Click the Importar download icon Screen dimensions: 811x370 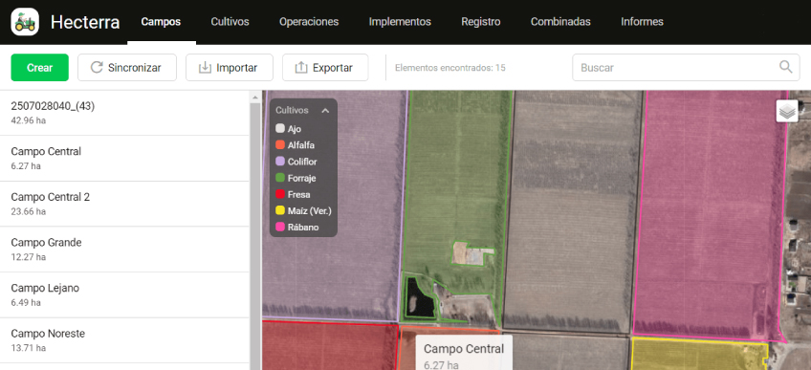206,68
